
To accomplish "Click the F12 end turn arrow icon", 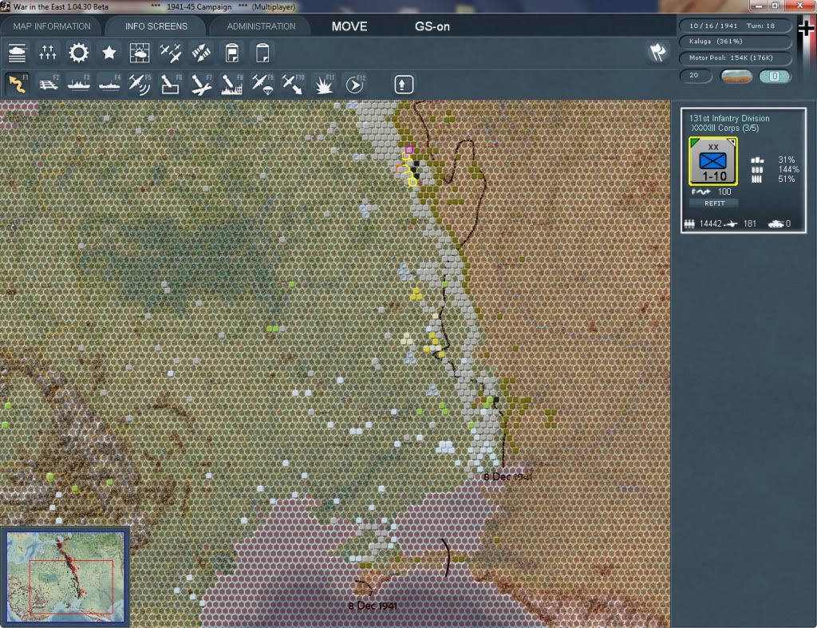I will (355, 85).
